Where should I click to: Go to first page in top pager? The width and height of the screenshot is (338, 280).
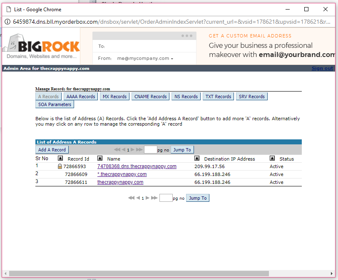point(117,149)
